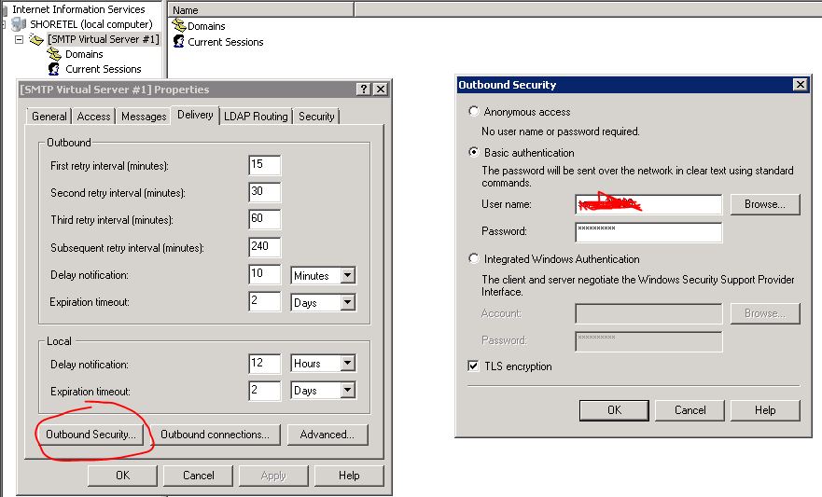Open the Messages tab
Image resolution: width=822 pixels, height=497 pixels.
[x=144, y=117]
